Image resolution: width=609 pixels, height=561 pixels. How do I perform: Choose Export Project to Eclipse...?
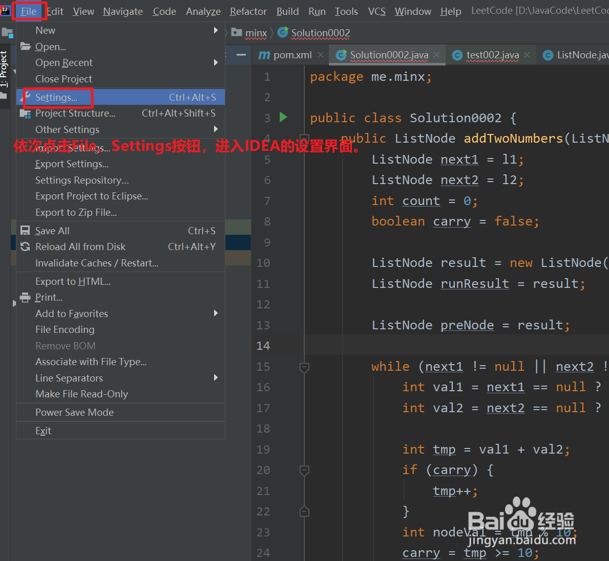(x=120, y=196)
